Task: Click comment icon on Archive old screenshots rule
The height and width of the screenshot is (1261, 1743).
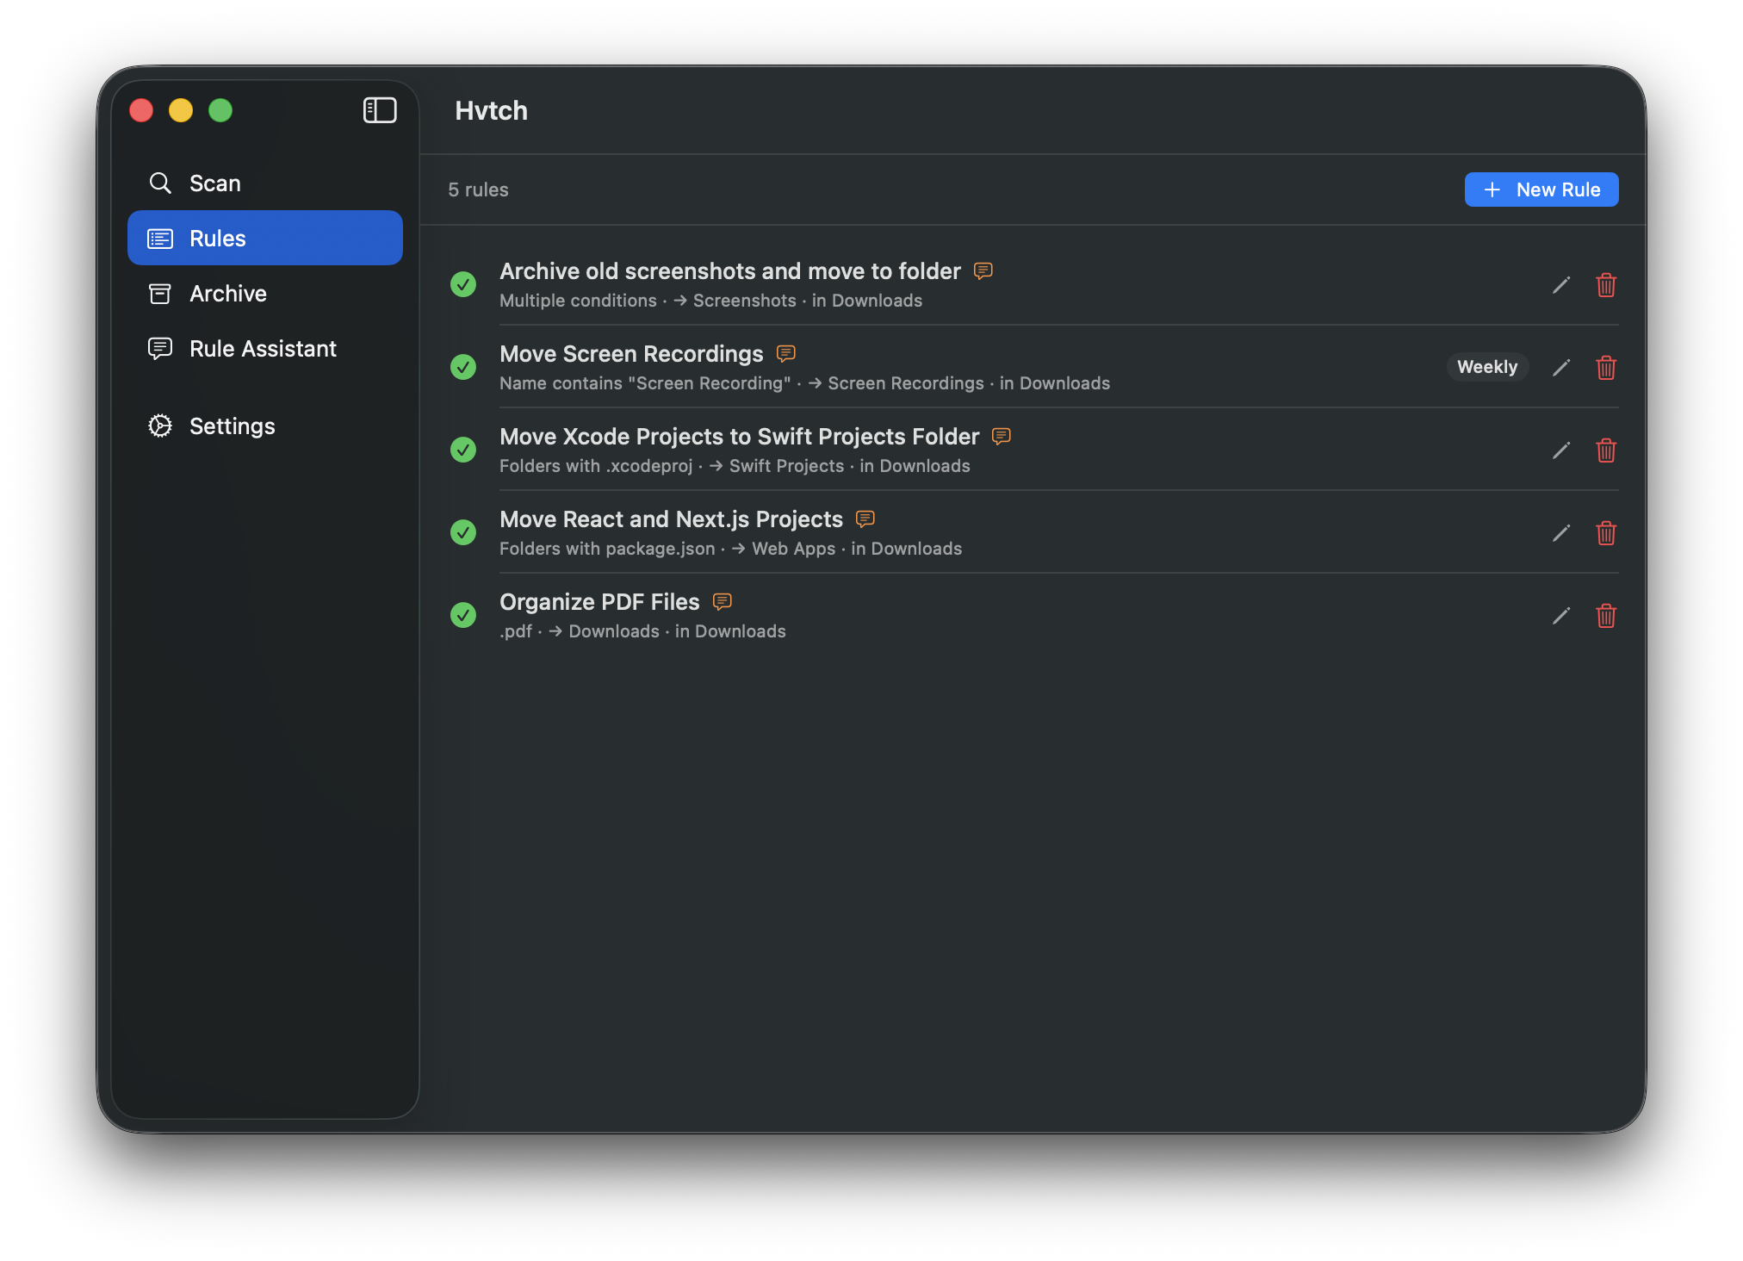Action: point(982,270)
